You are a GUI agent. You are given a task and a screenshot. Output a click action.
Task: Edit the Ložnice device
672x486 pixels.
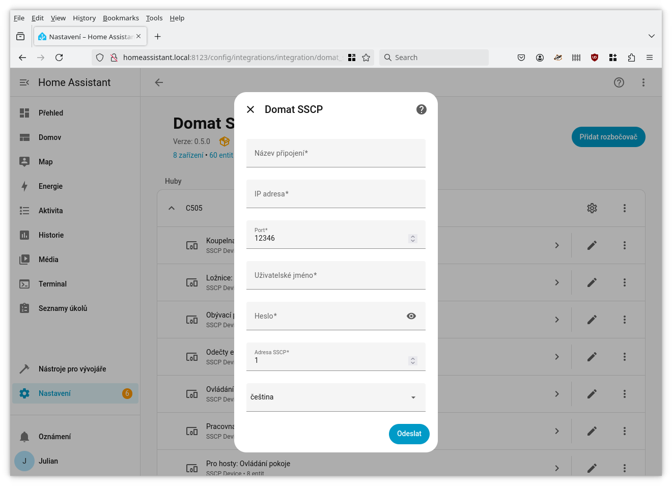coord(592,282)
